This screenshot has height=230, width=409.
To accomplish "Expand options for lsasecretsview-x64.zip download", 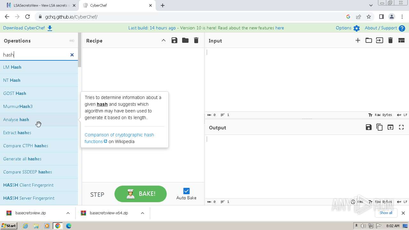I will 143,213.
